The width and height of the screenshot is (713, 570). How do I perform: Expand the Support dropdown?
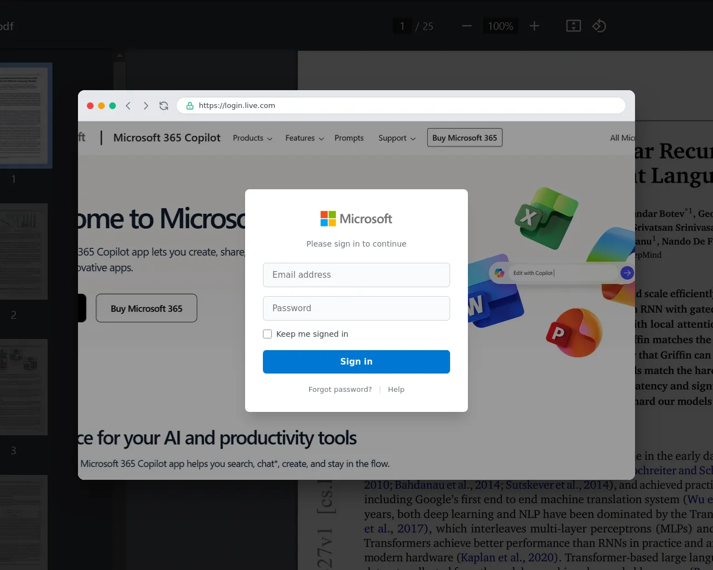point(397,138)
